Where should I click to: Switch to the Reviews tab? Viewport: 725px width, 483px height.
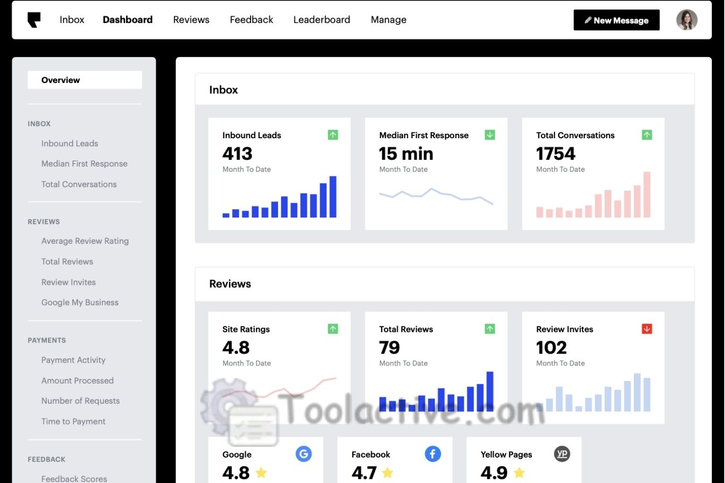click(x=191, y=19)
